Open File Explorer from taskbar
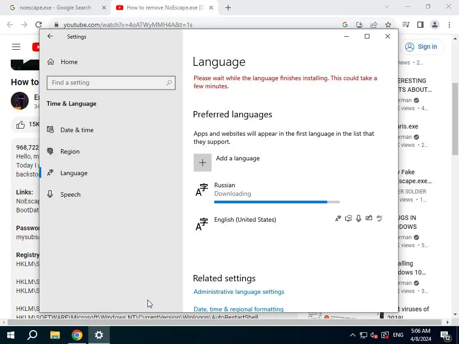This screenshot has width=459, height=344. point(55,335)
